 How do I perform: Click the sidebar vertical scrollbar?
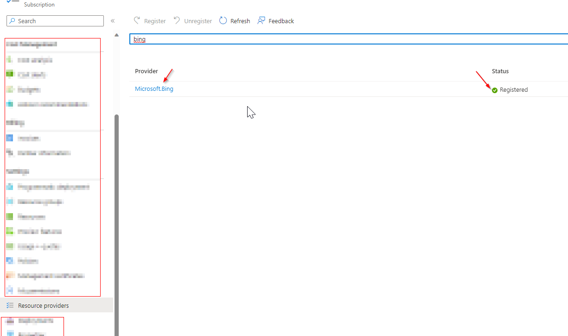[x=117, y=225]
